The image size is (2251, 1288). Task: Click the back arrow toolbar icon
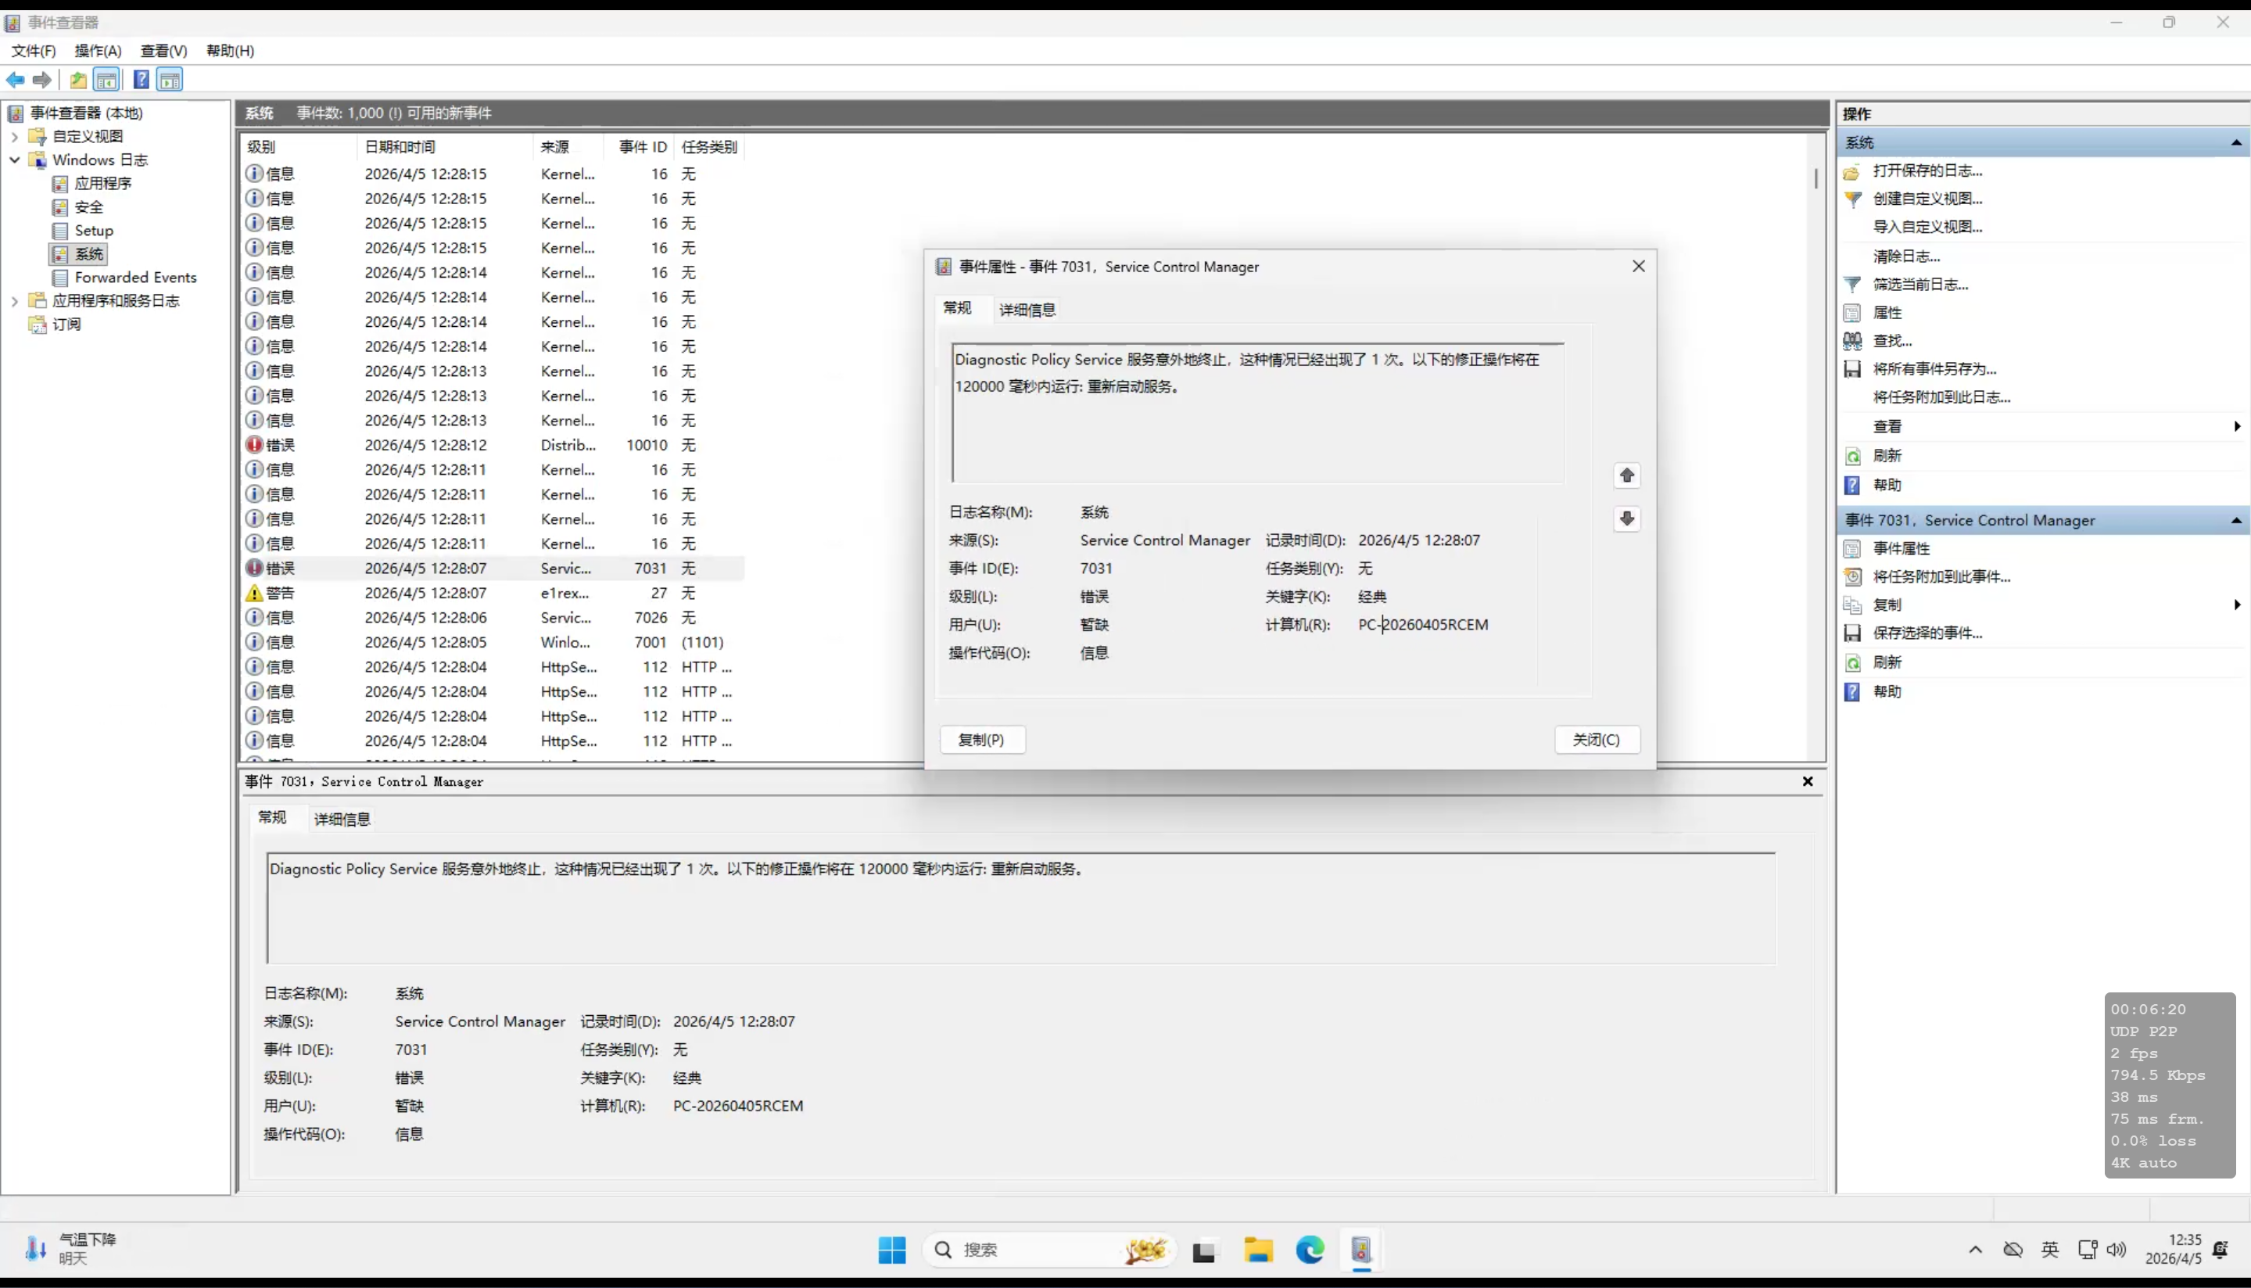[x=15, y=80]
